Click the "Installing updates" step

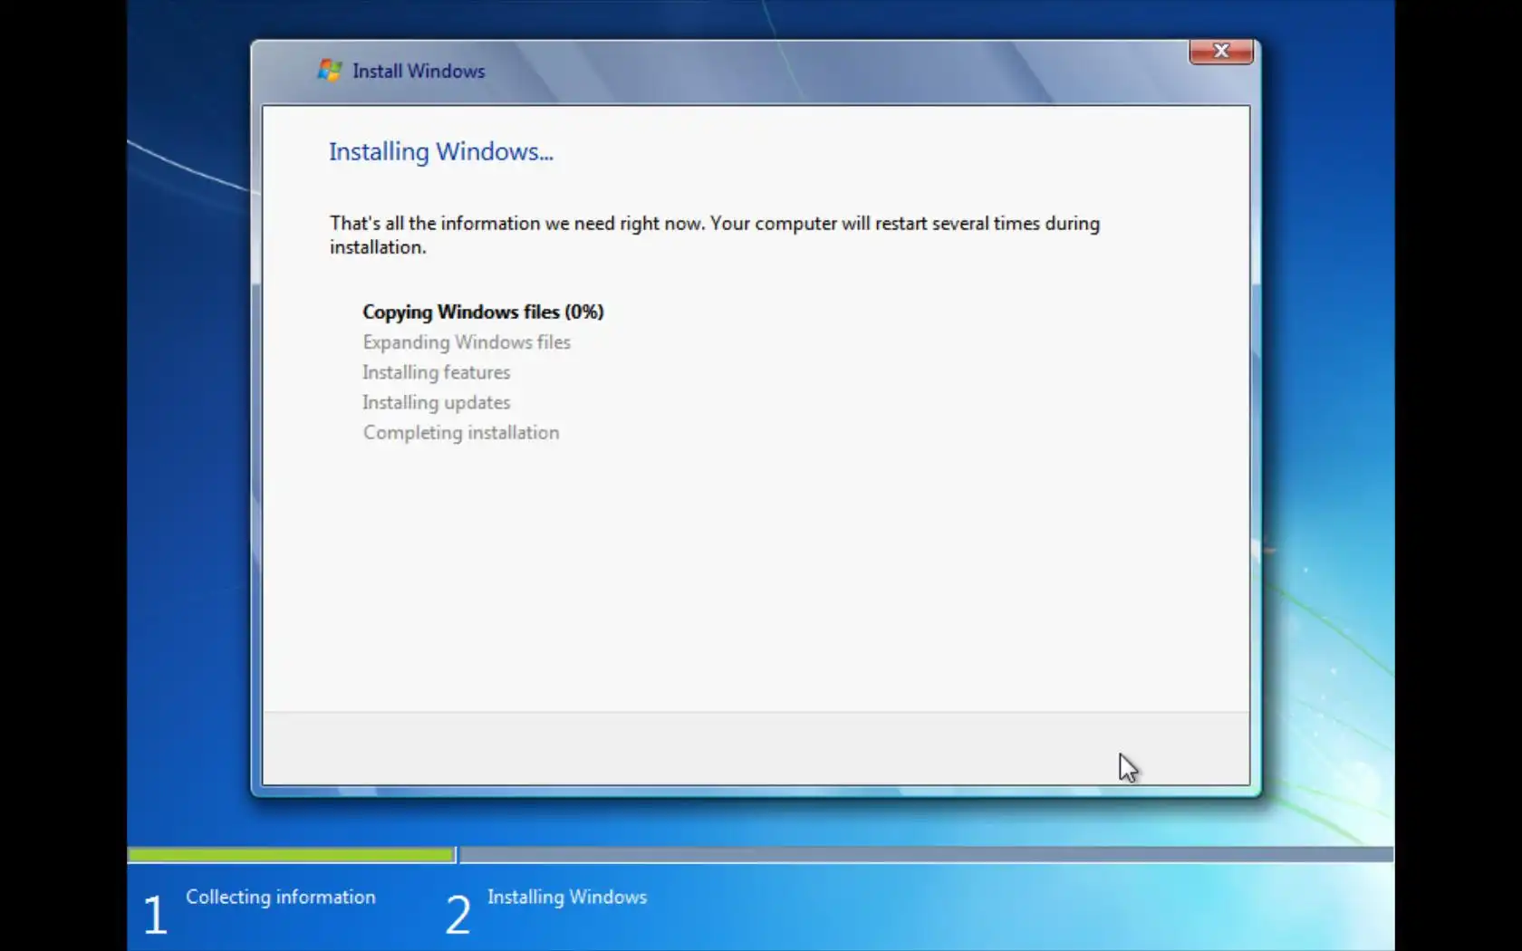(x=437, y=402)
